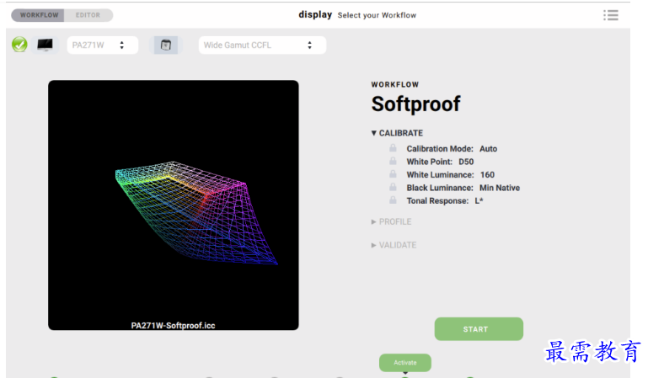This screenshot has width=648, height=378.
Task: Click the colorimeter instrument icon
Action: pyautogui.click(x=166, y=45)
